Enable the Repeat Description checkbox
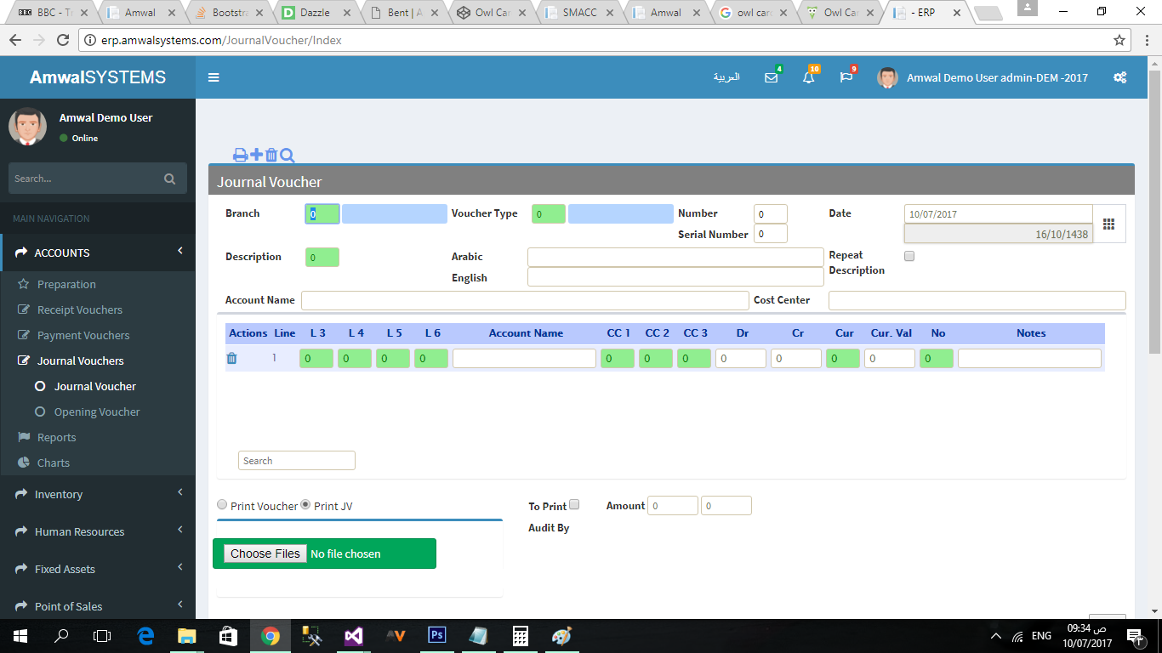The width and height of the screenshot is (1162, 653). coord(909,256)
